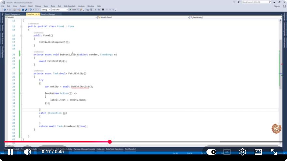
Task: Collapse the Invoke lambda block at line 31
Action: tap(21, 93)
